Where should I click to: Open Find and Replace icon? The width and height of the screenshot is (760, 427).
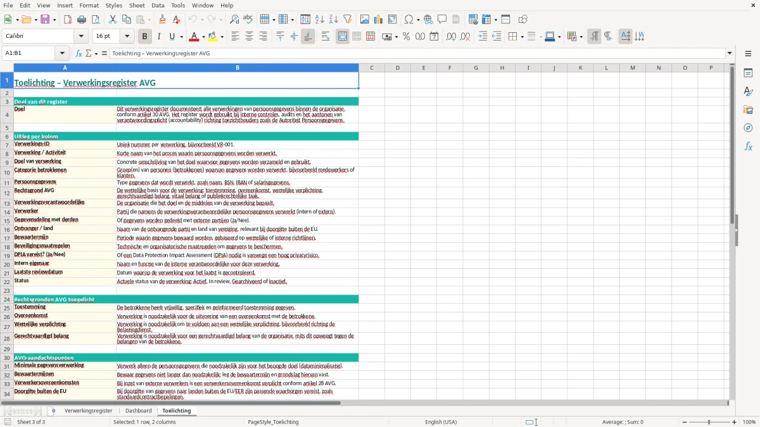pos(234,20)
